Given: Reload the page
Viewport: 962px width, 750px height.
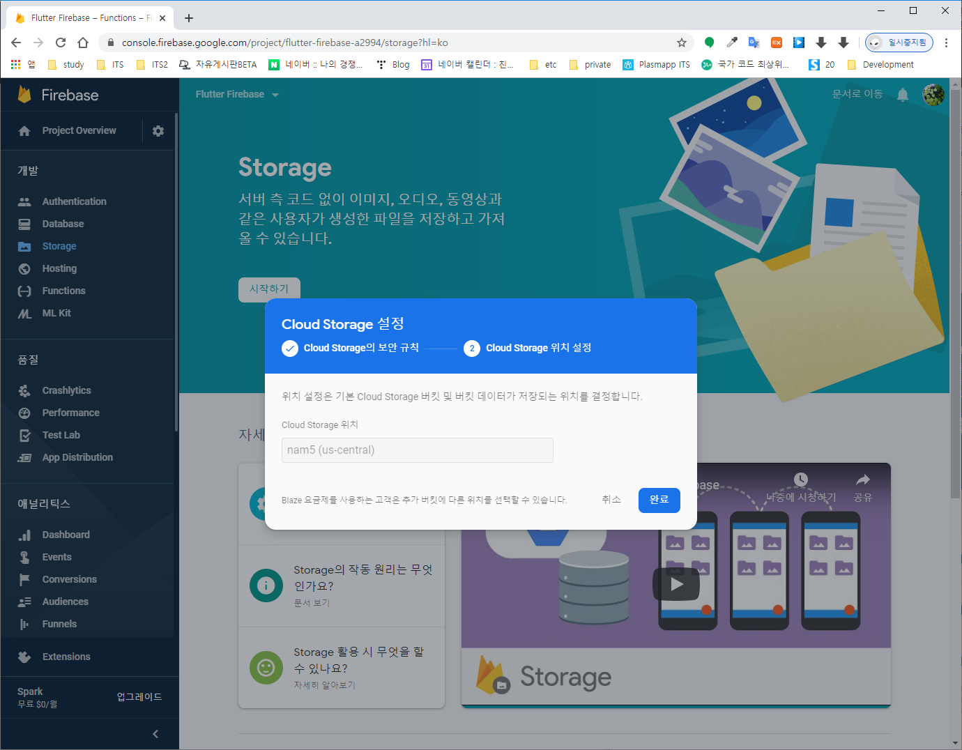Looking at the screenshot, I should [x=61, y=43].
